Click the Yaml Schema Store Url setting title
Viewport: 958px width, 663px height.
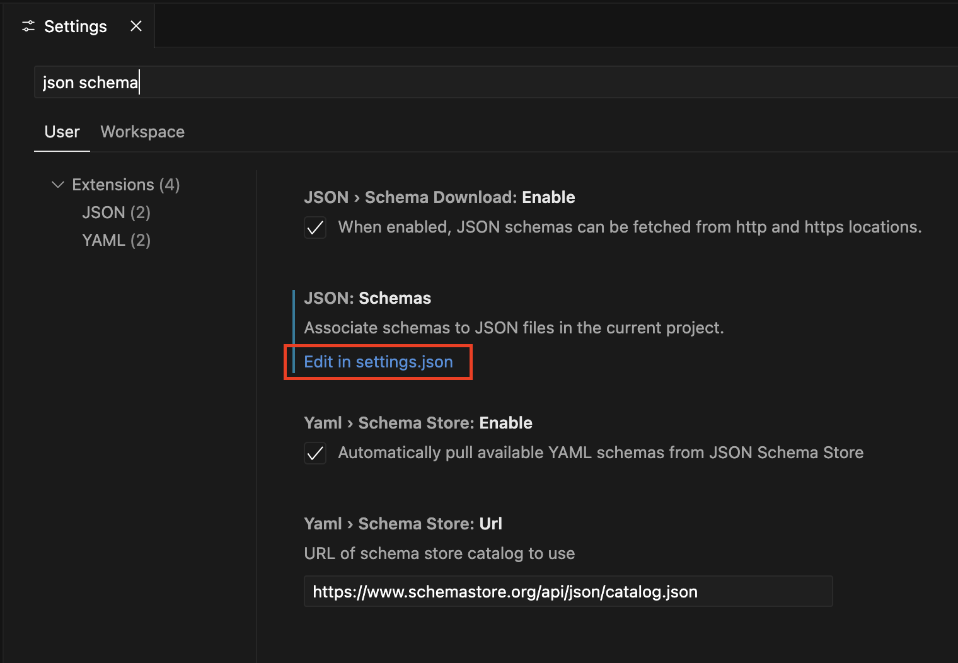pos(403,523)
